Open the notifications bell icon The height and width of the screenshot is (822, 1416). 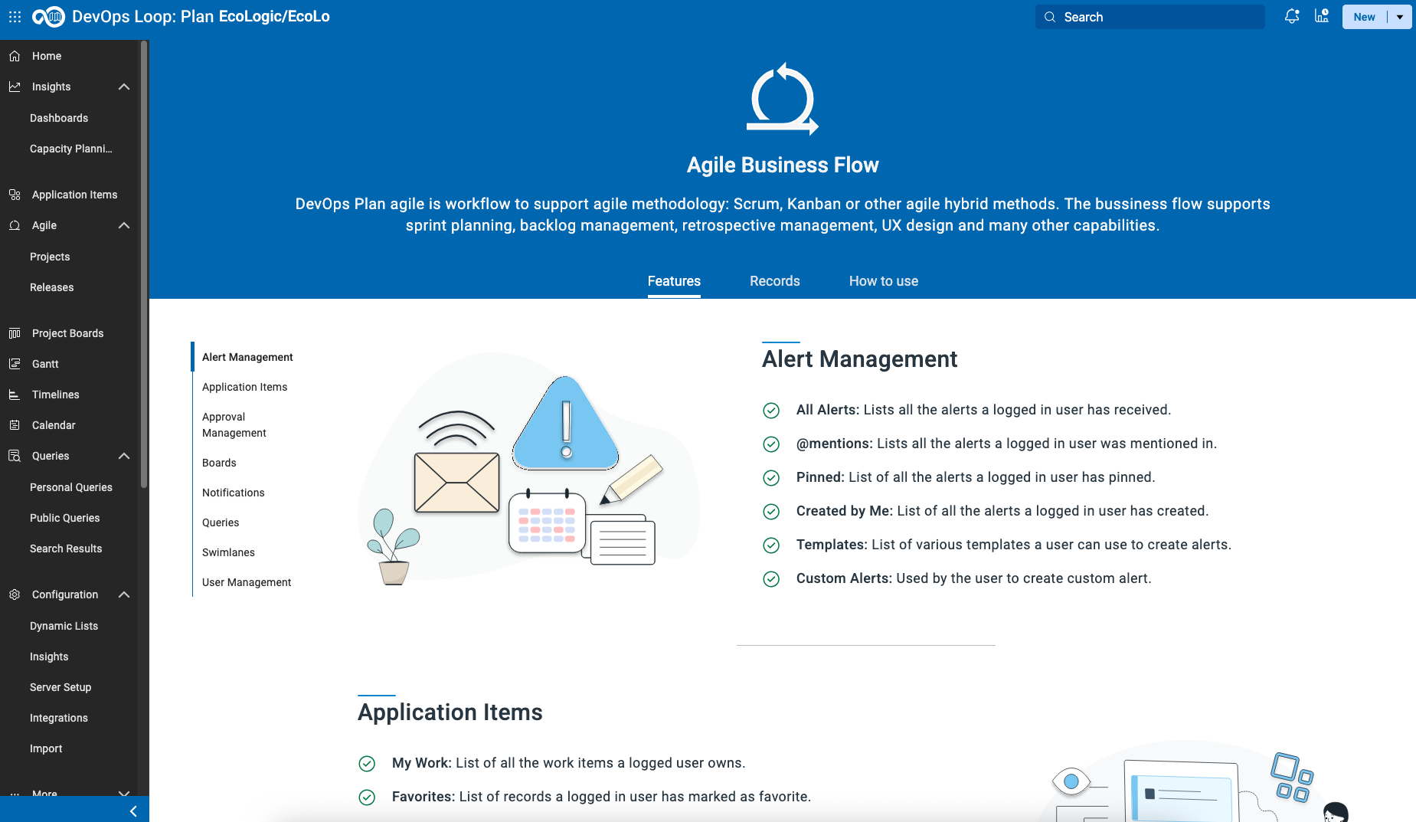click(1292, 16)
